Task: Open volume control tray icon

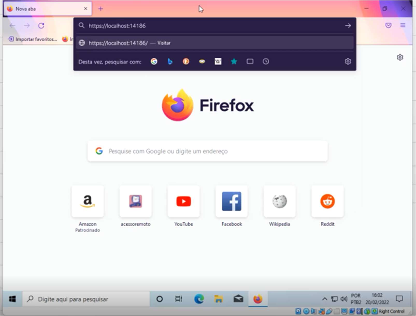Action: tap(344, 299)
